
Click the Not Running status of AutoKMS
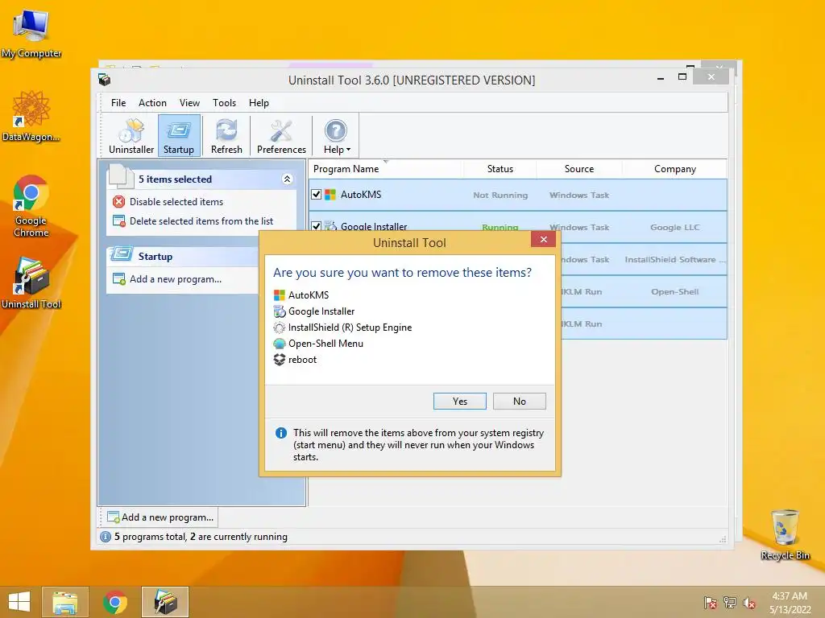click(500, 195)
